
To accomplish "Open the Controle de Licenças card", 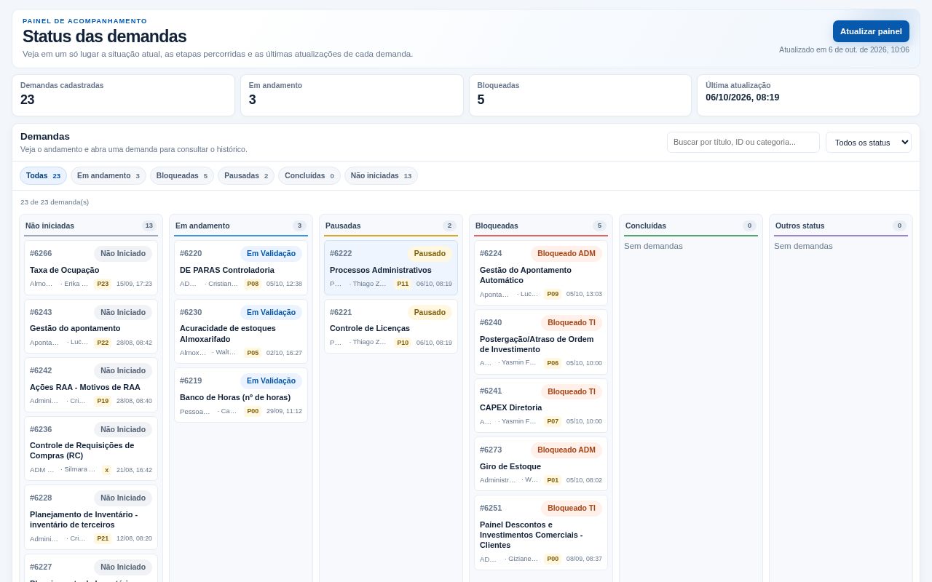I will (x=391, y=326).
